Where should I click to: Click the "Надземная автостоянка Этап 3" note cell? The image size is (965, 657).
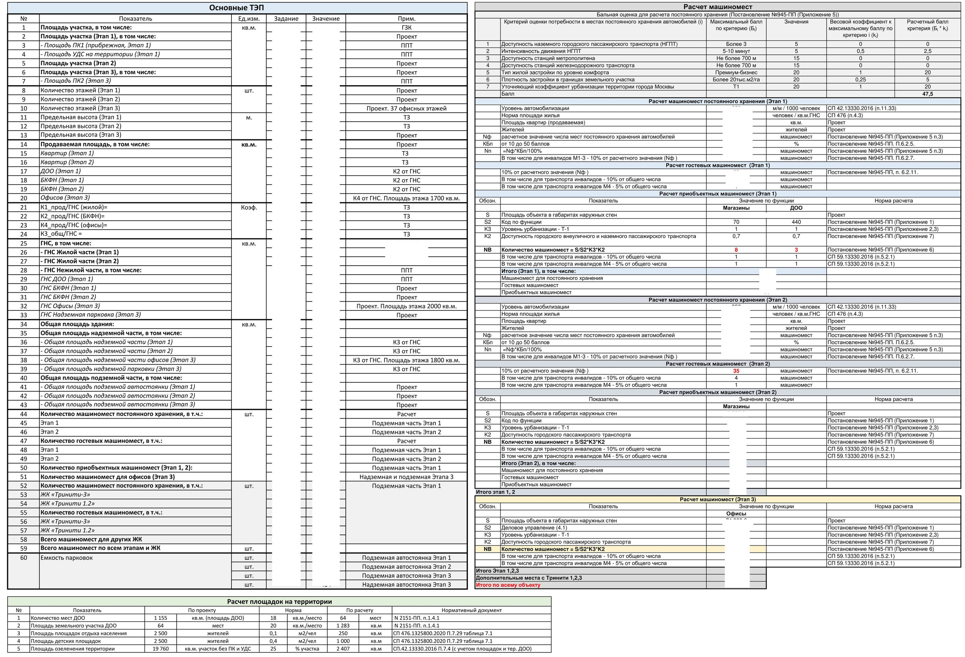click(406, 585)
